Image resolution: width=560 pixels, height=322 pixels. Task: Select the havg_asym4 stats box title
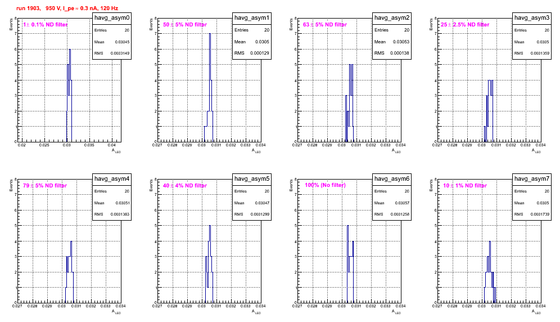[112, 179]
